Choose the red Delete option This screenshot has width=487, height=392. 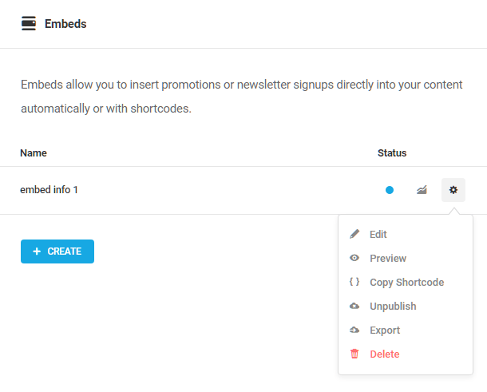pyautogui.click(x=385, y=354)
